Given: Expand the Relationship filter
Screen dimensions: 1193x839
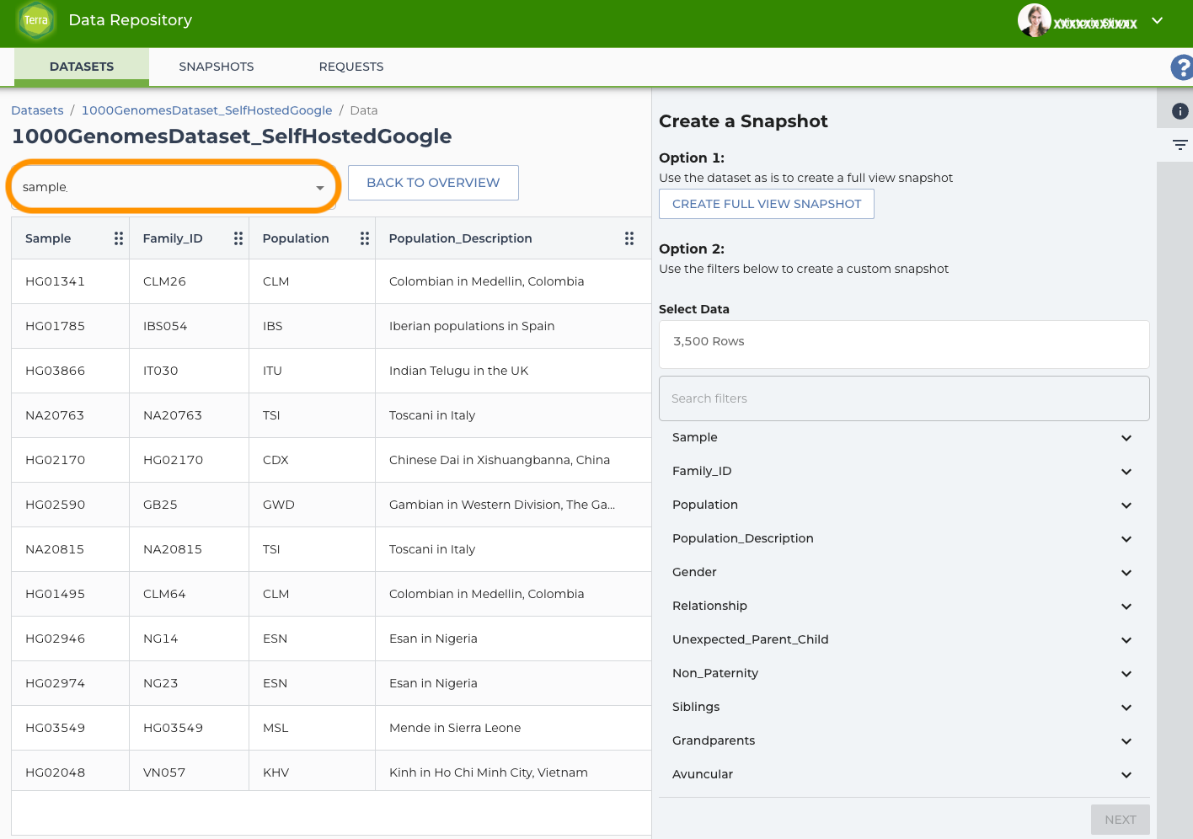Looking at the screenshot, I should coord(1126,607).
